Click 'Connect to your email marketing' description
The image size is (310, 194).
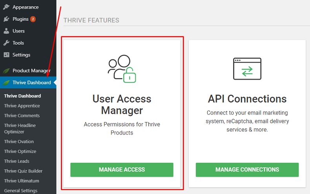(x=247, y=121)
